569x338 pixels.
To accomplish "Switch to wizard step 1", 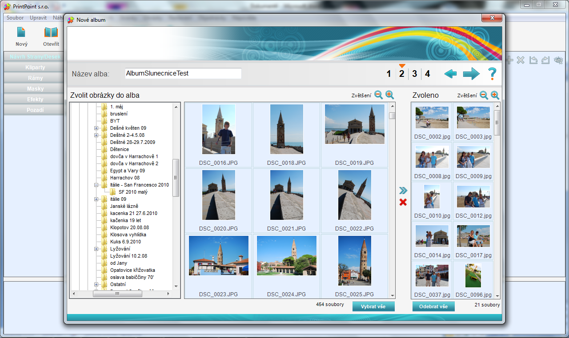I will coord(389,74).
